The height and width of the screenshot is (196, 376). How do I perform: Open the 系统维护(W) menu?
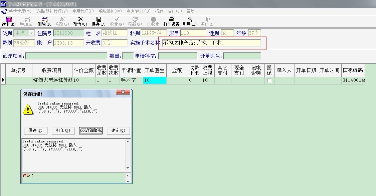(110, 11)
